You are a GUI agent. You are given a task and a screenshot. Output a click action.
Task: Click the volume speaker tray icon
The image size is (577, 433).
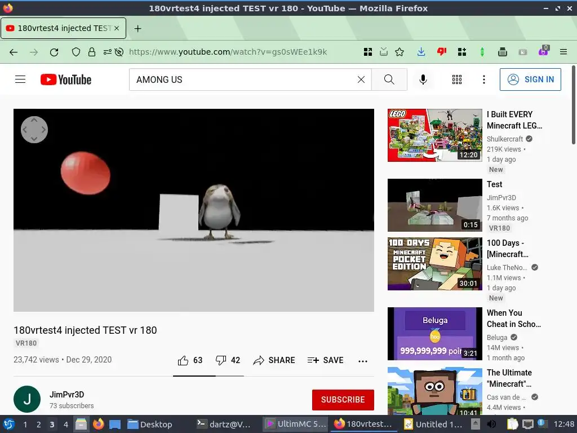(491, 424)
